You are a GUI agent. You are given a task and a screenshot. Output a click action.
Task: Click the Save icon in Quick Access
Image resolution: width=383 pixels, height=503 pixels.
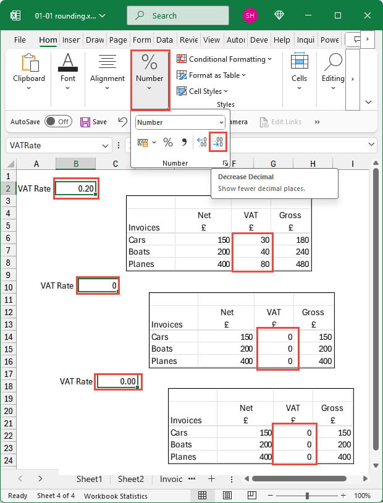click(x=85, y=122)
